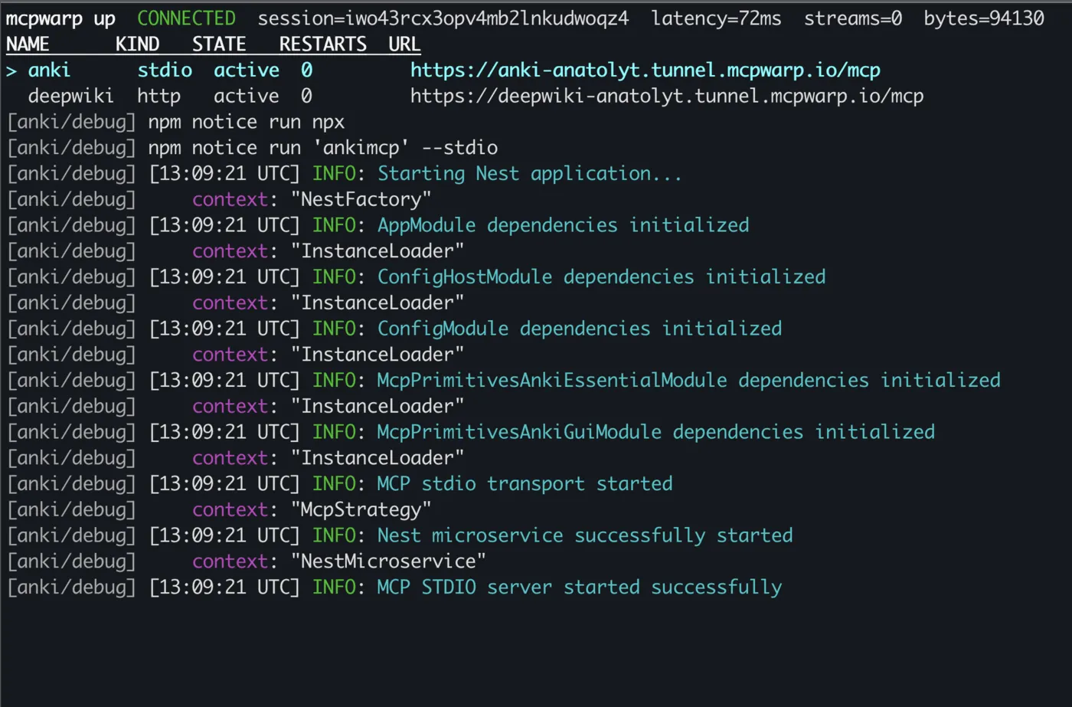Click the anki restarts count 0
Viewport: 1072px width, 707px height.
(x=306, y=70)
